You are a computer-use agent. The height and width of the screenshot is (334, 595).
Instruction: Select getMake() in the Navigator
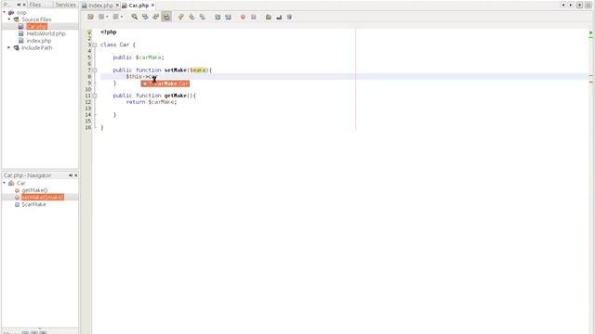(x=34, y=190)
